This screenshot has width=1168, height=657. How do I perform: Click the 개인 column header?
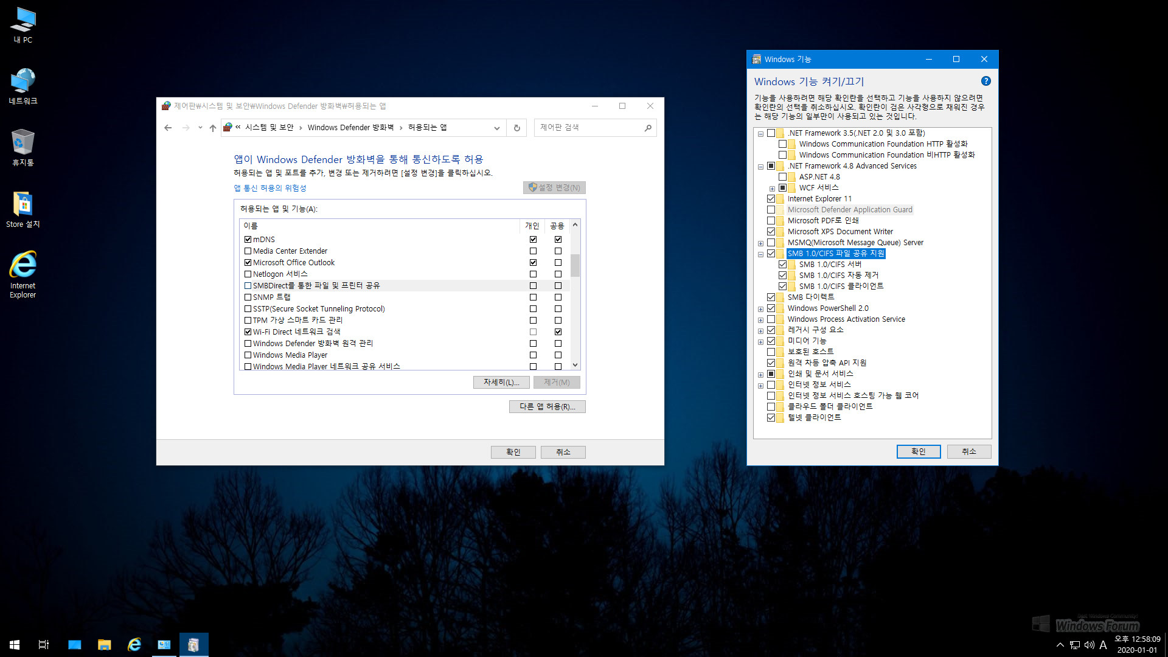[532, 226]
